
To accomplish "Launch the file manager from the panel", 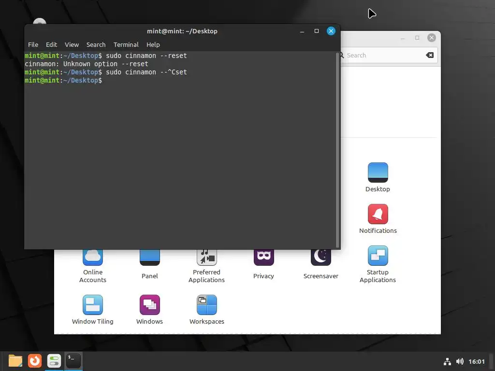I will (15, 361).
